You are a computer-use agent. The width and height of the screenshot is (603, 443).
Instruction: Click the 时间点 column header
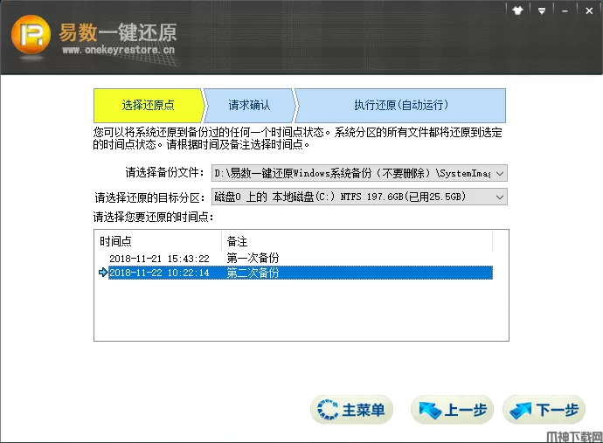coord(158,241)
